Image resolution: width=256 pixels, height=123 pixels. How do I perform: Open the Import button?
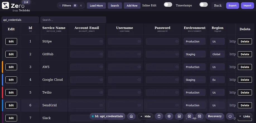click(x=248, y=6)
